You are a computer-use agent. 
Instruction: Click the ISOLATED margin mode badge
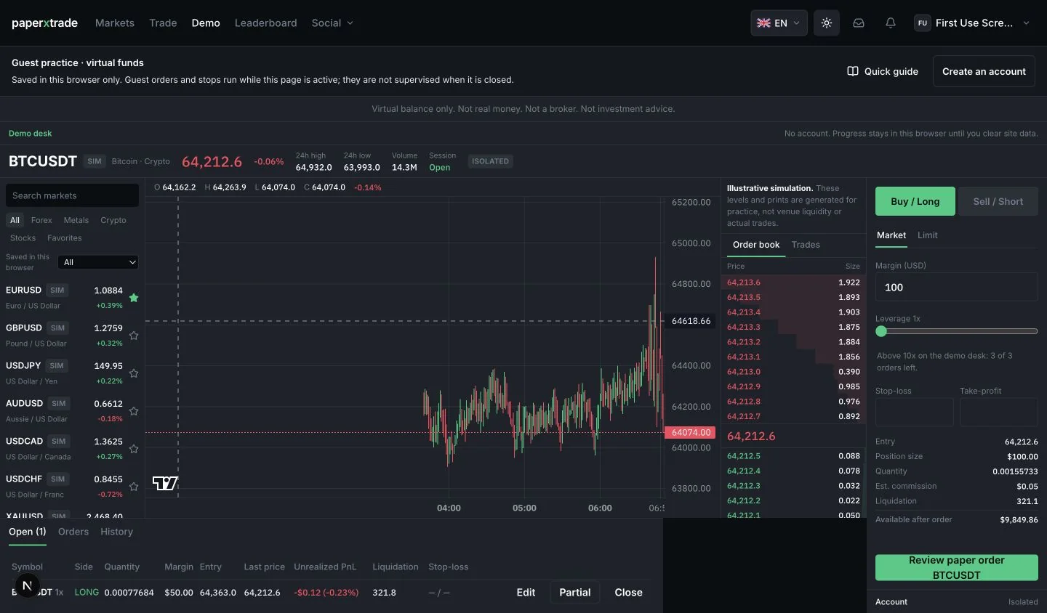click(490, 161)
